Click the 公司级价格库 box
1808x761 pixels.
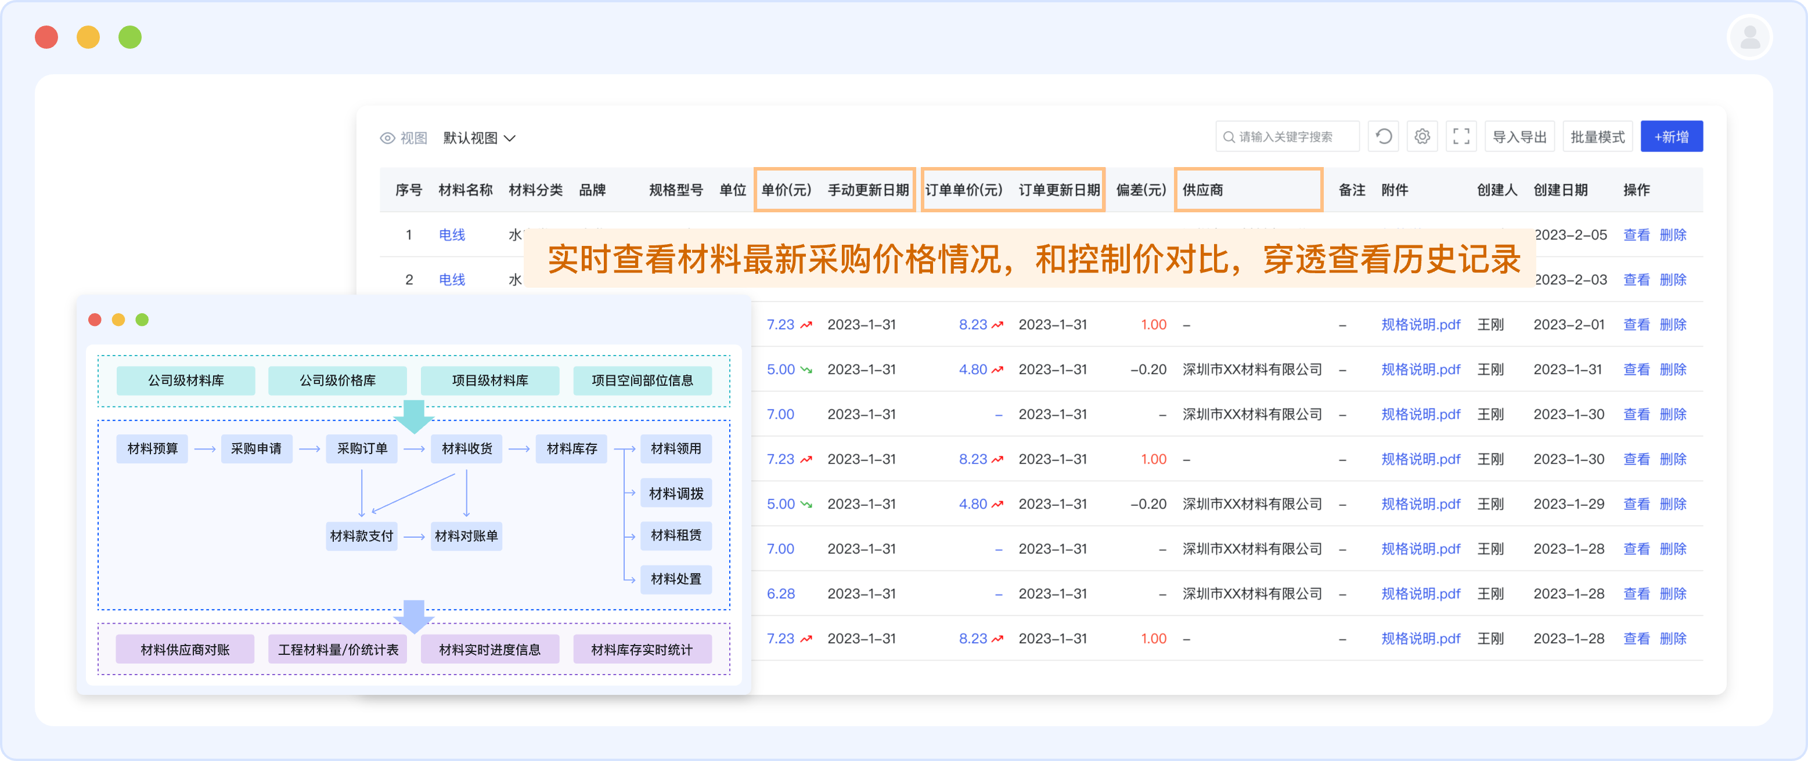point(337,381)
